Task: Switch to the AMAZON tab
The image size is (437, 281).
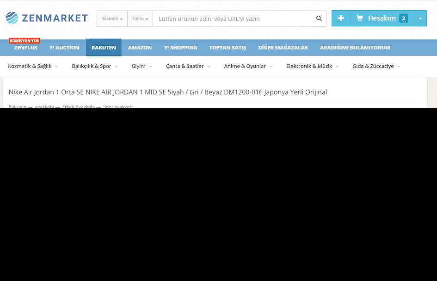Action: 140,48
